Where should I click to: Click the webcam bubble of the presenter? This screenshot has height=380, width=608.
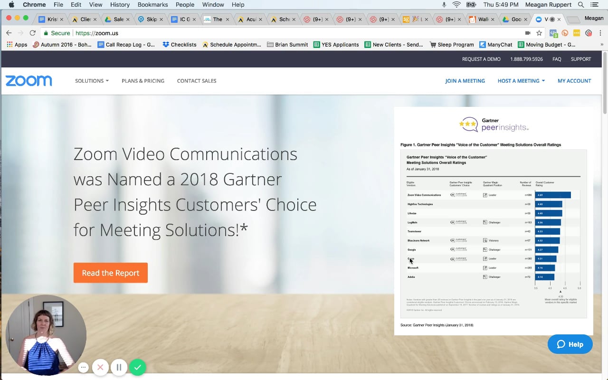pos(46,335)
